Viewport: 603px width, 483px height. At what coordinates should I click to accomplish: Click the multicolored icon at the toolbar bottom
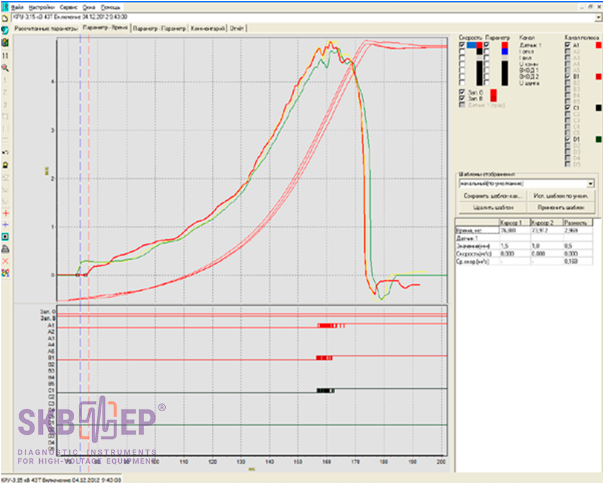[x=5, y=273]
